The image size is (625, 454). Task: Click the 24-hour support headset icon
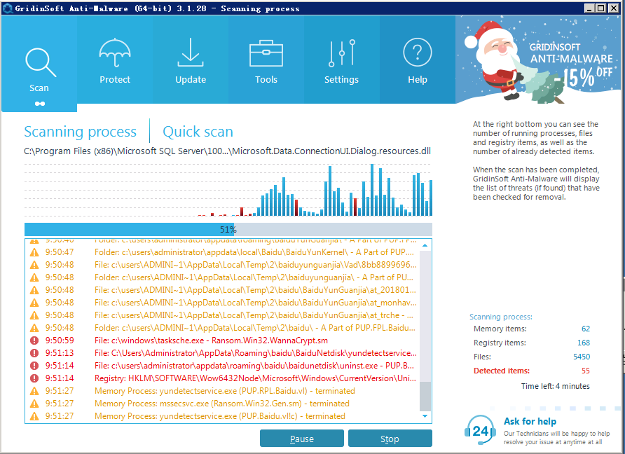pos(480,430)
